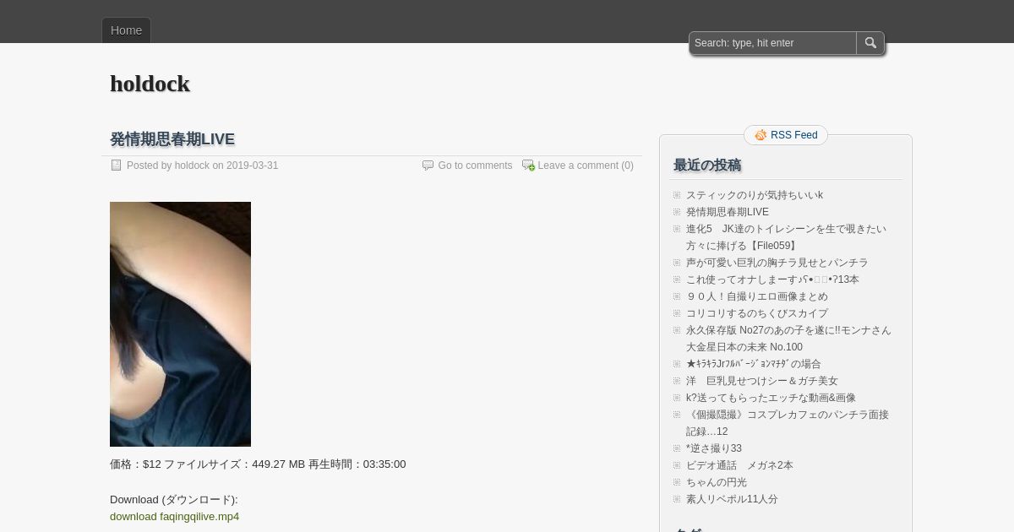The height and width of the screenshot is (532, 1014).
Task: Open recent post これ使ってオナしまーす 13本
Action: [772, 280]
